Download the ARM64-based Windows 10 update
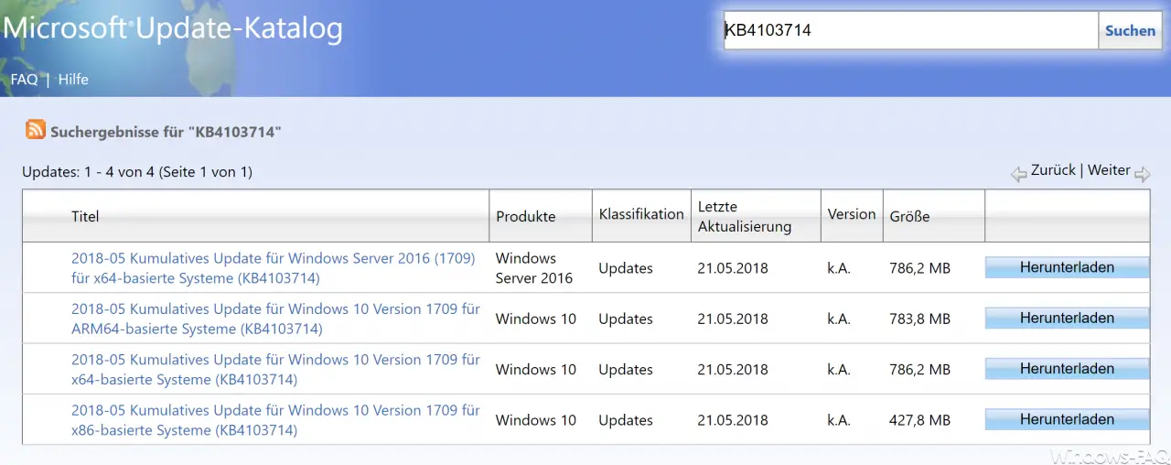Viewport: 1171px width, 465px height. pyautogui.click(x=1067, y=319)
